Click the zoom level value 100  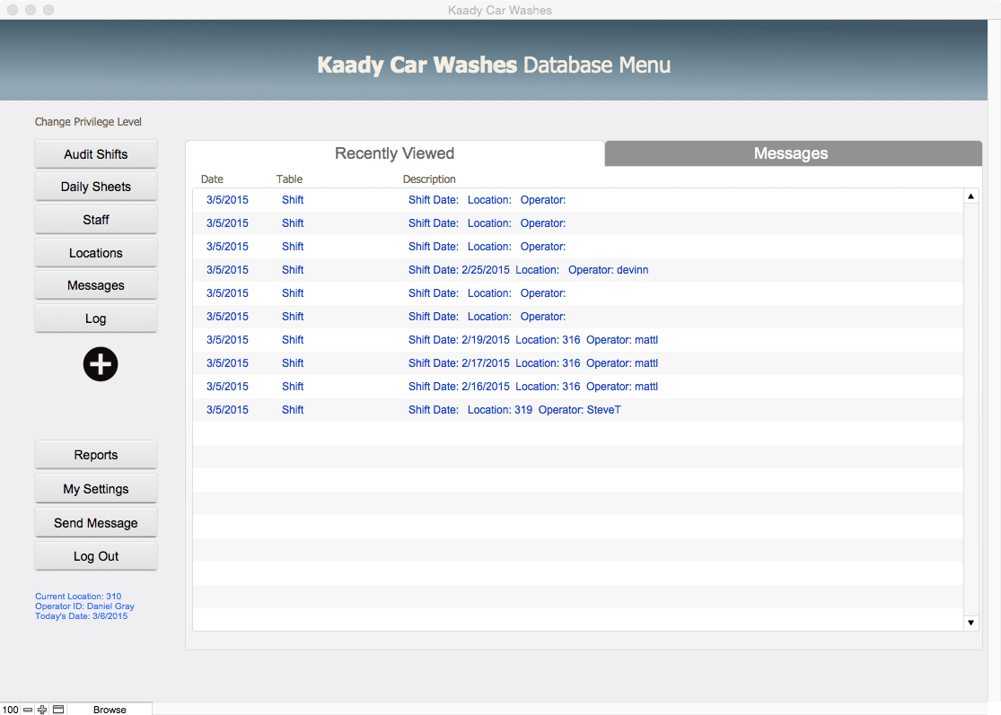click(11, 710)
